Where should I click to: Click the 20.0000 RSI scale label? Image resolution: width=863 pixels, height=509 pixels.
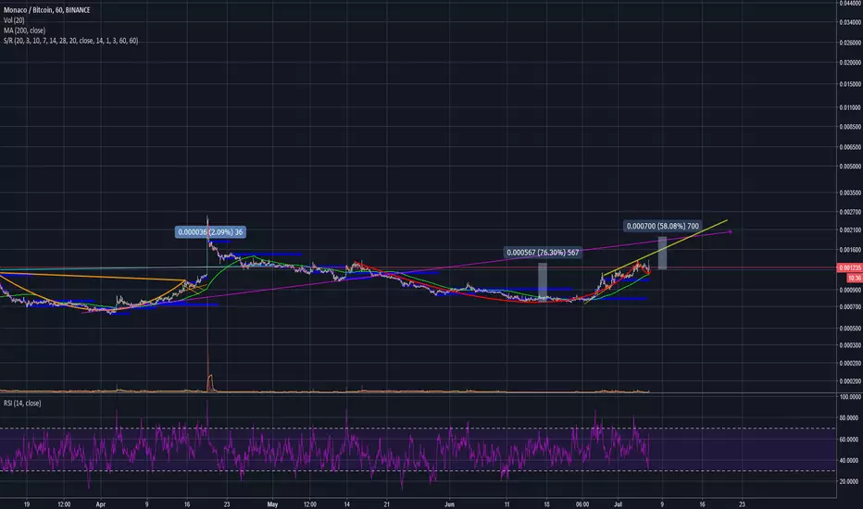tap(850, 481)
